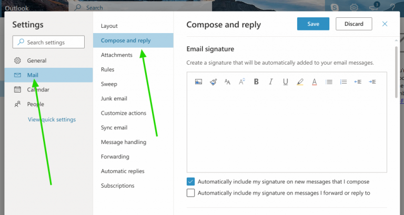Click the Outlook top search box
This screenshot has width=404, height=215.
tap(140, 7)
